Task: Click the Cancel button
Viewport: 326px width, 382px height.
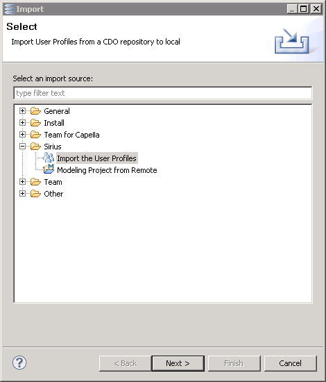Action: [290, 363]
